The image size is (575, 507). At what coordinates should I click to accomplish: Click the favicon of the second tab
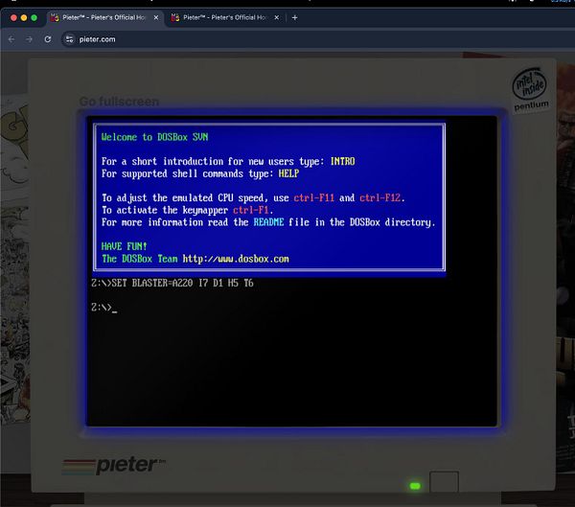pos(175,17)
